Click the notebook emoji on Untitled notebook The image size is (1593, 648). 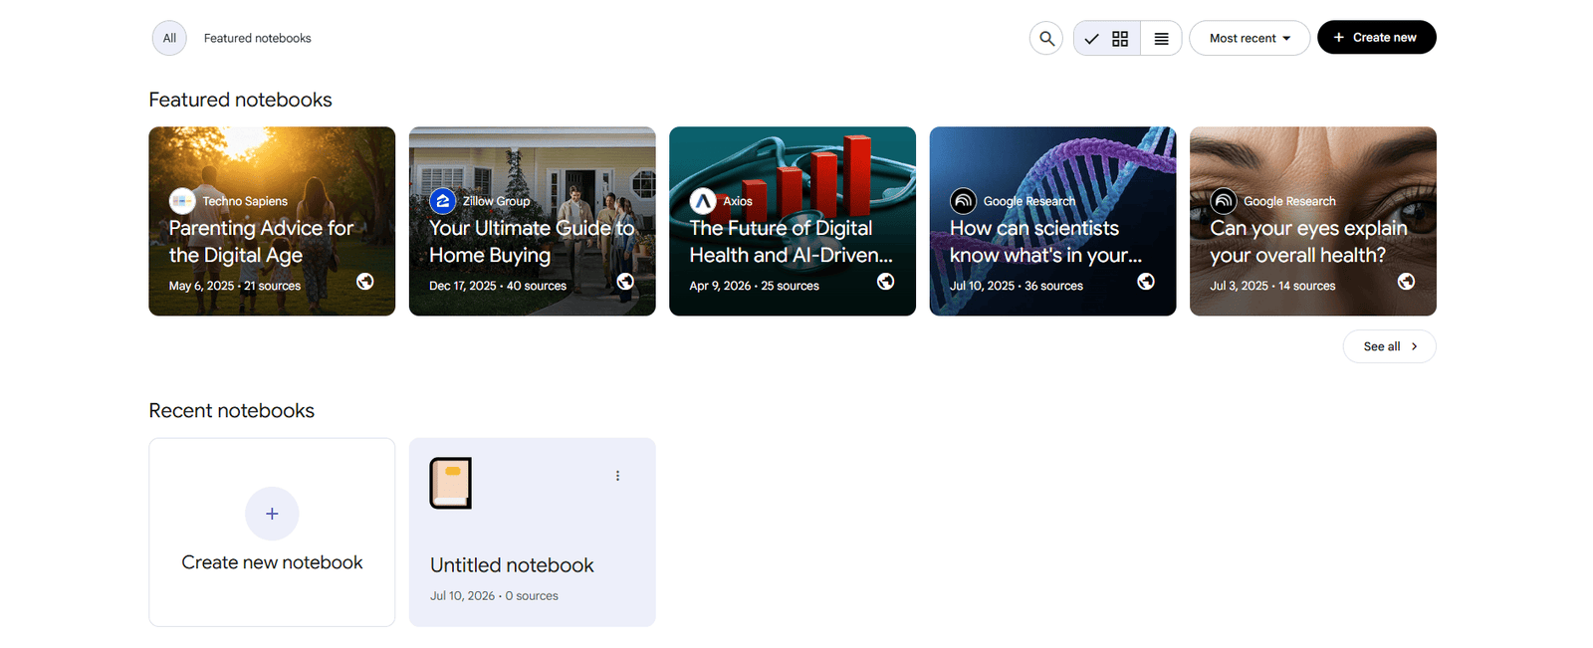(450, 483)
